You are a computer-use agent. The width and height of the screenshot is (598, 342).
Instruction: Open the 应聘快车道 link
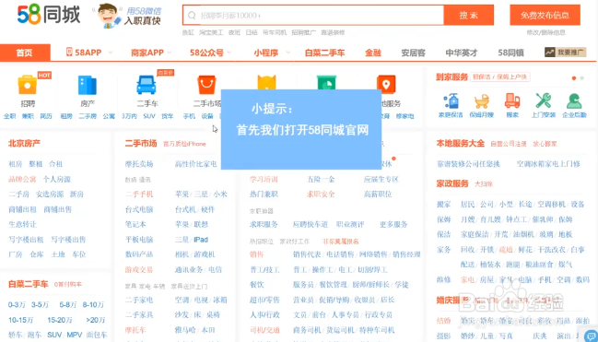pyautogui.click(x=311, y=224)
